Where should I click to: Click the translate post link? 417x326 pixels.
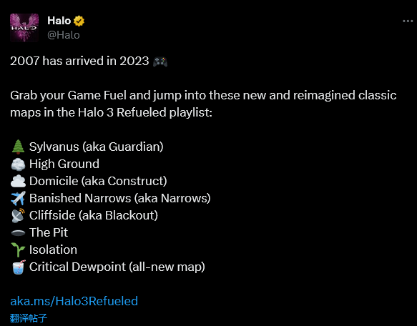pos(29,317)
